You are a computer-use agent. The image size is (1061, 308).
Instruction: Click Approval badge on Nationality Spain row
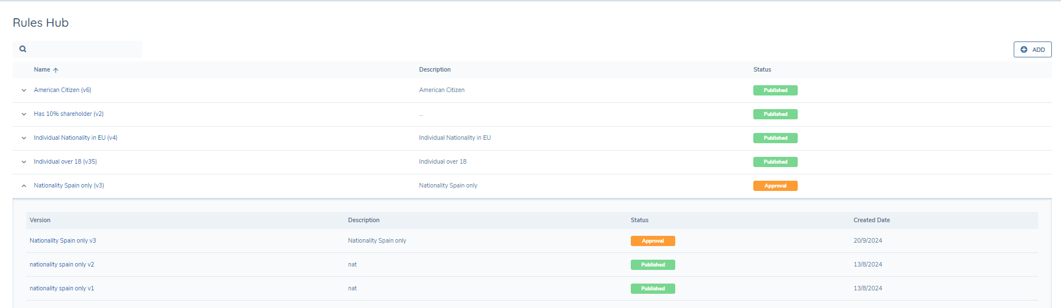click(x=775, y=186)
